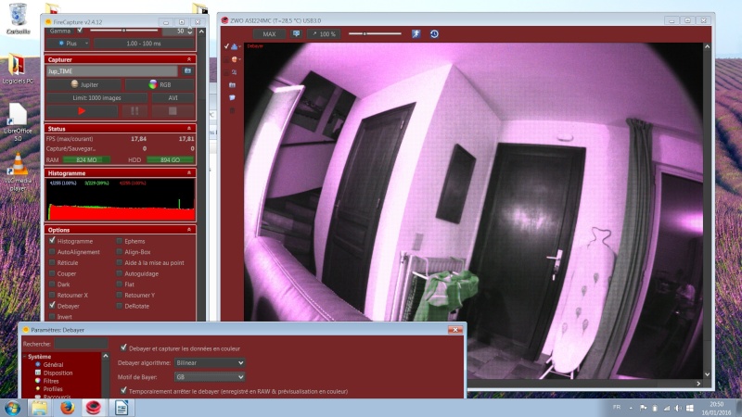
Task: Select the Jupiter target button
Action: coord(84,84)
